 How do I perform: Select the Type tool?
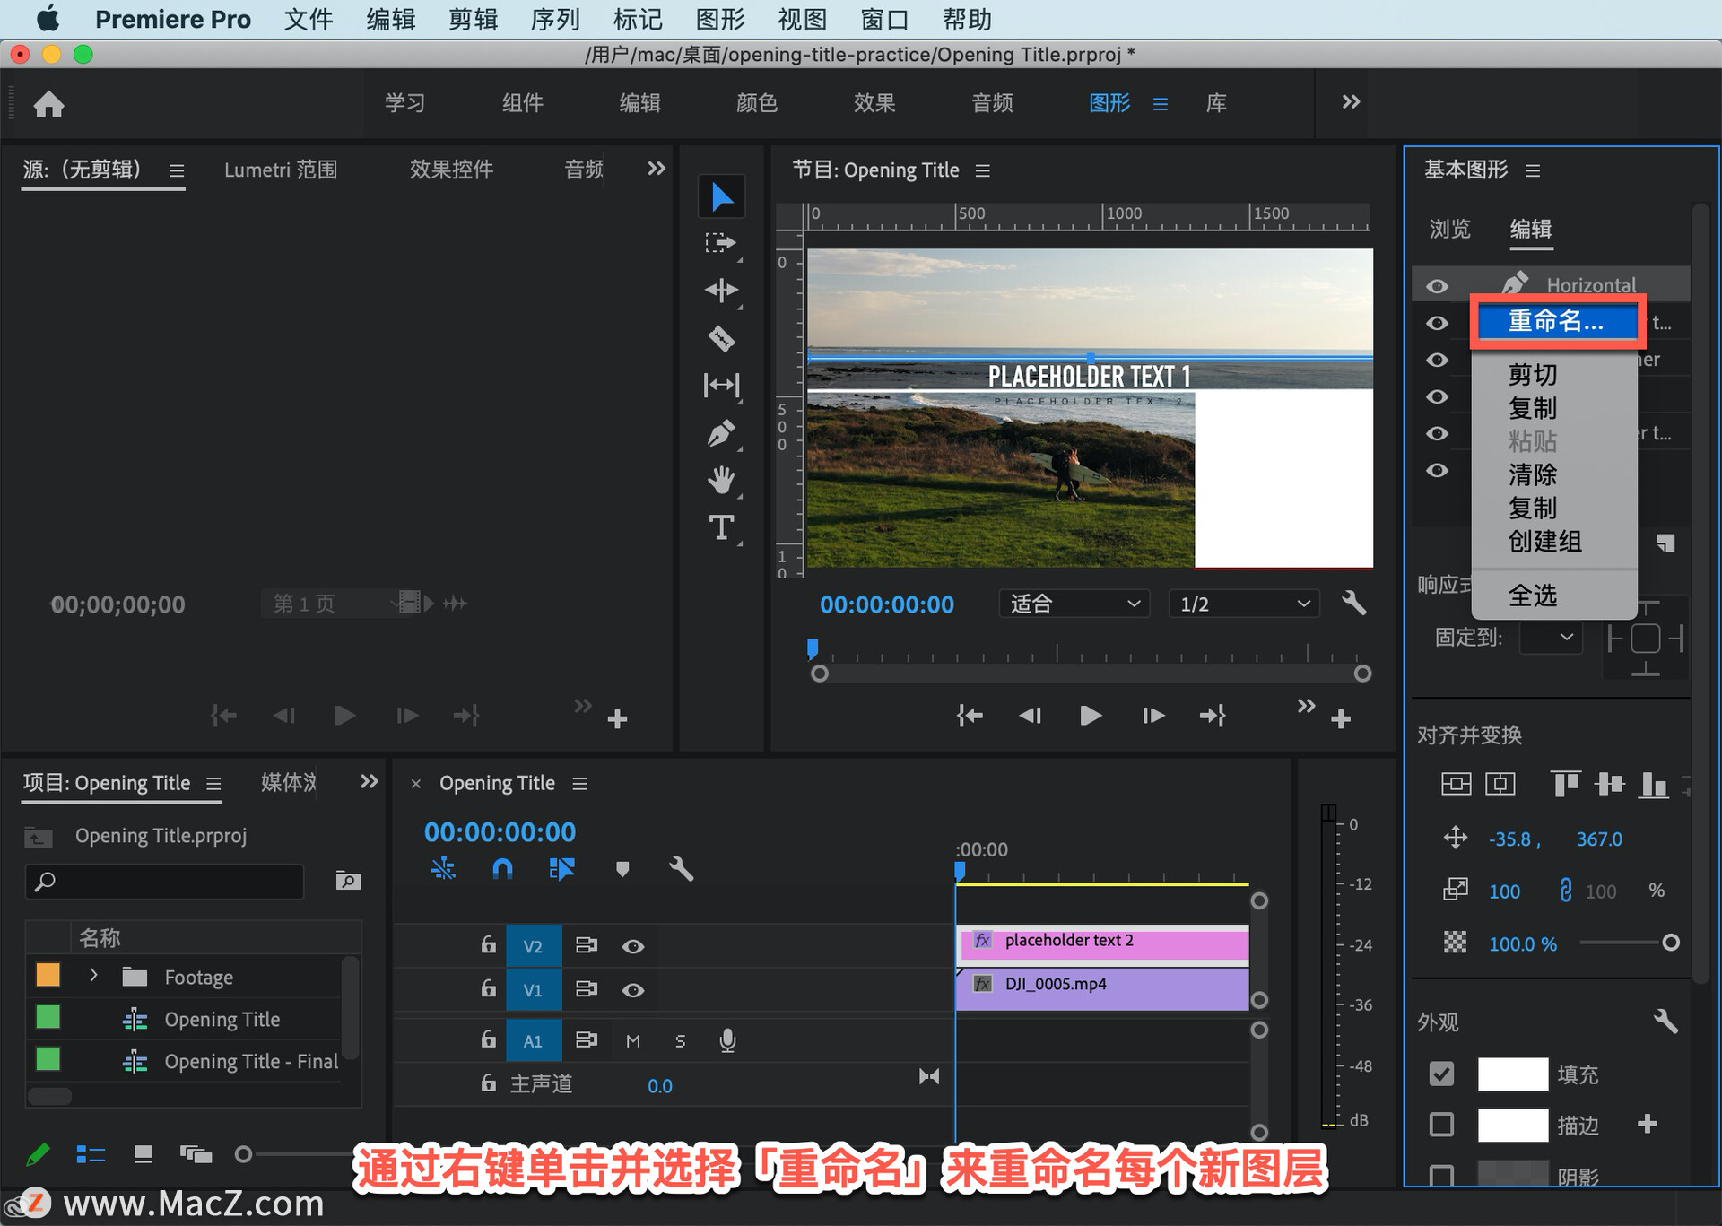(721, 527)
